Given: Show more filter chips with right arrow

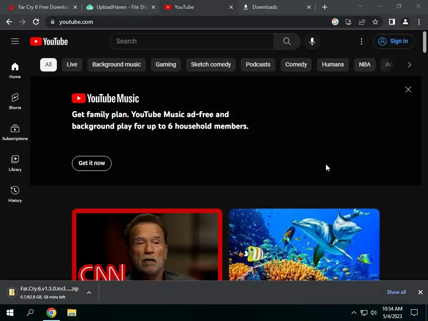Looking at the screenshot, I should tap(410, 65).
